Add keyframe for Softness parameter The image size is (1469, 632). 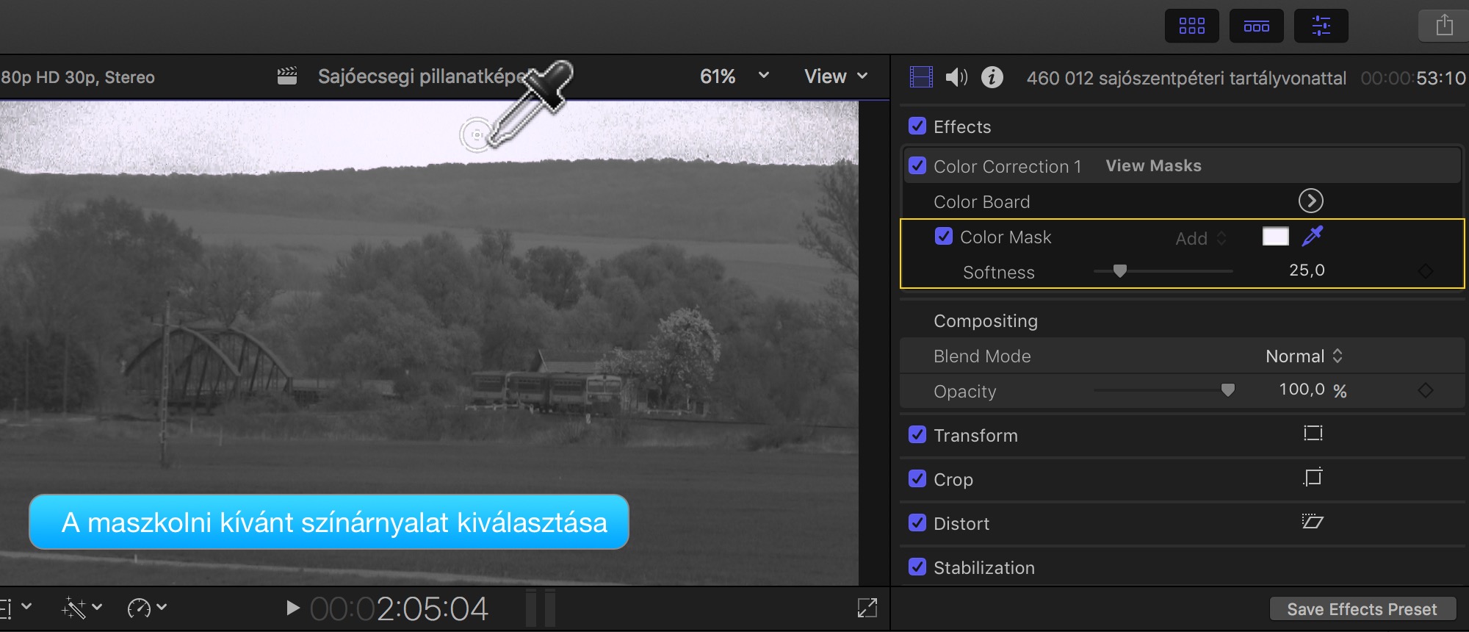[1425, 271]
